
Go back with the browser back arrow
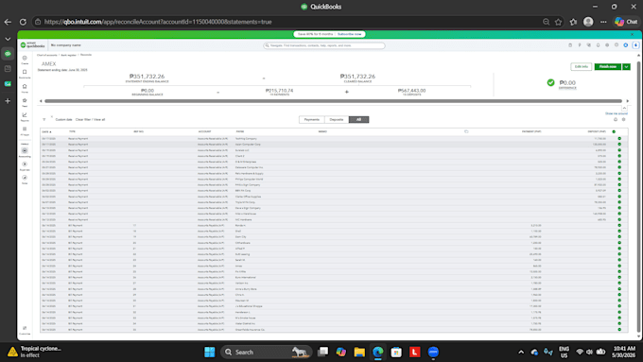tap(8, 22)
